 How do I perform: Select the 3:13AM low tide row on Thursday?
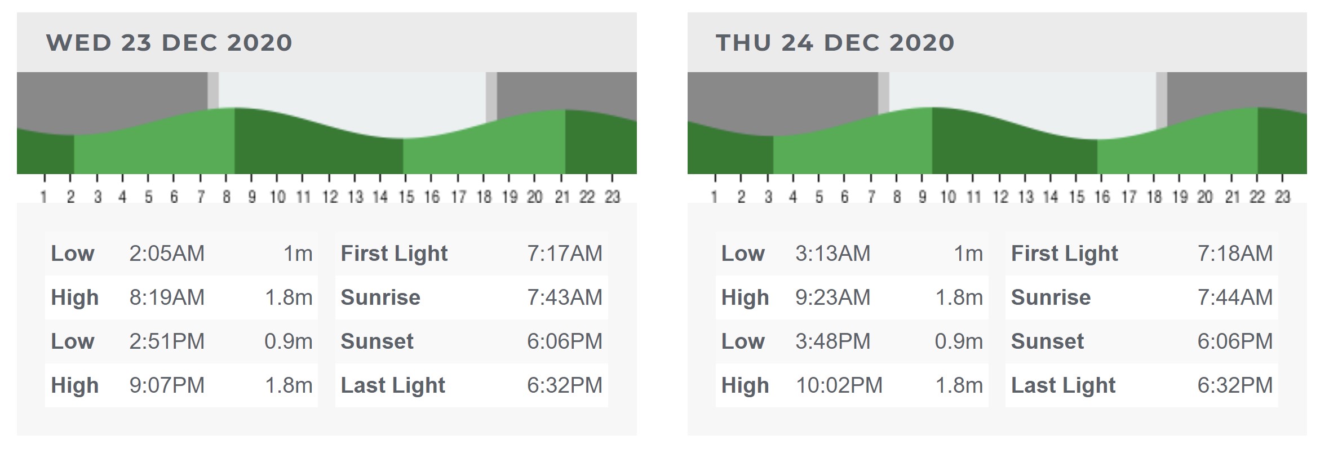[852, 254]
